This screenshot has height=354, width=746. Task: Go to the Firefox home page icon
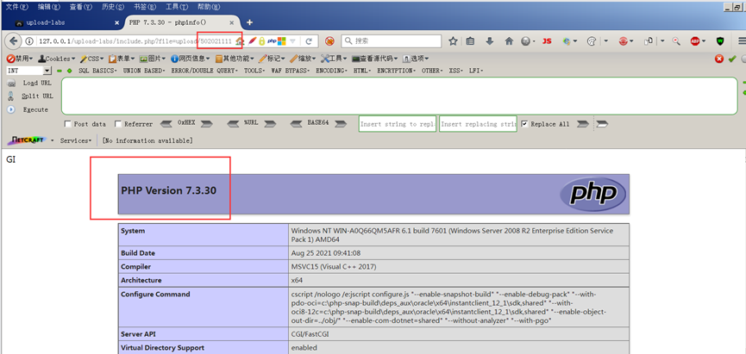point(509,41)
